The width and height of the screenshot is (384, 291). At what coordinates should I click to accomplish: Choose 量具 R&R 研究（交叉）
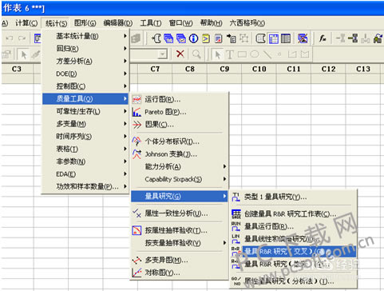293,251
